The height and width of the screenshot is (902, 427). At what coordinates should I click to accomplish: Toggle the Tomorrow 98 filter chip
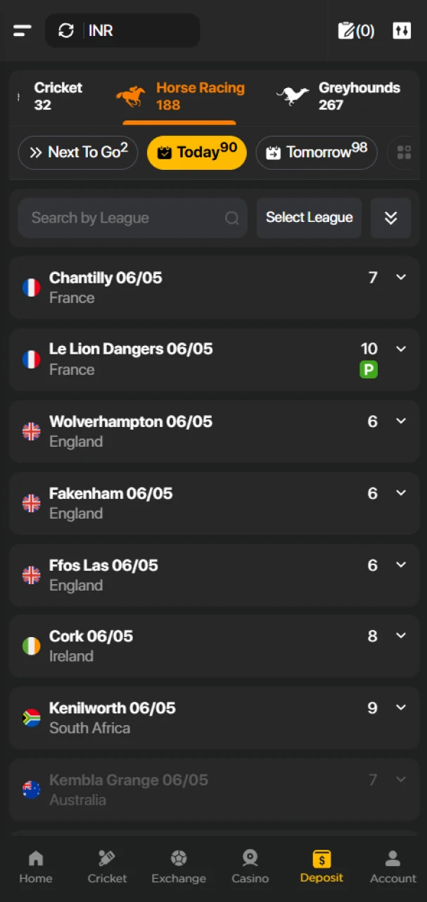click(317, 153)
